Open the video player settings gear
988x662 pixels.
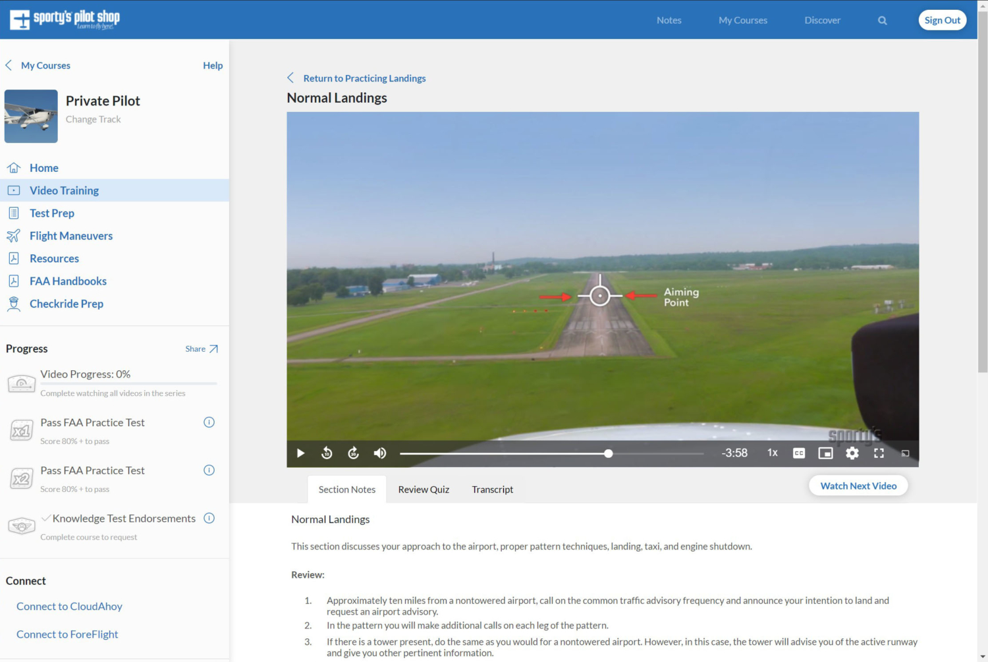852,453
